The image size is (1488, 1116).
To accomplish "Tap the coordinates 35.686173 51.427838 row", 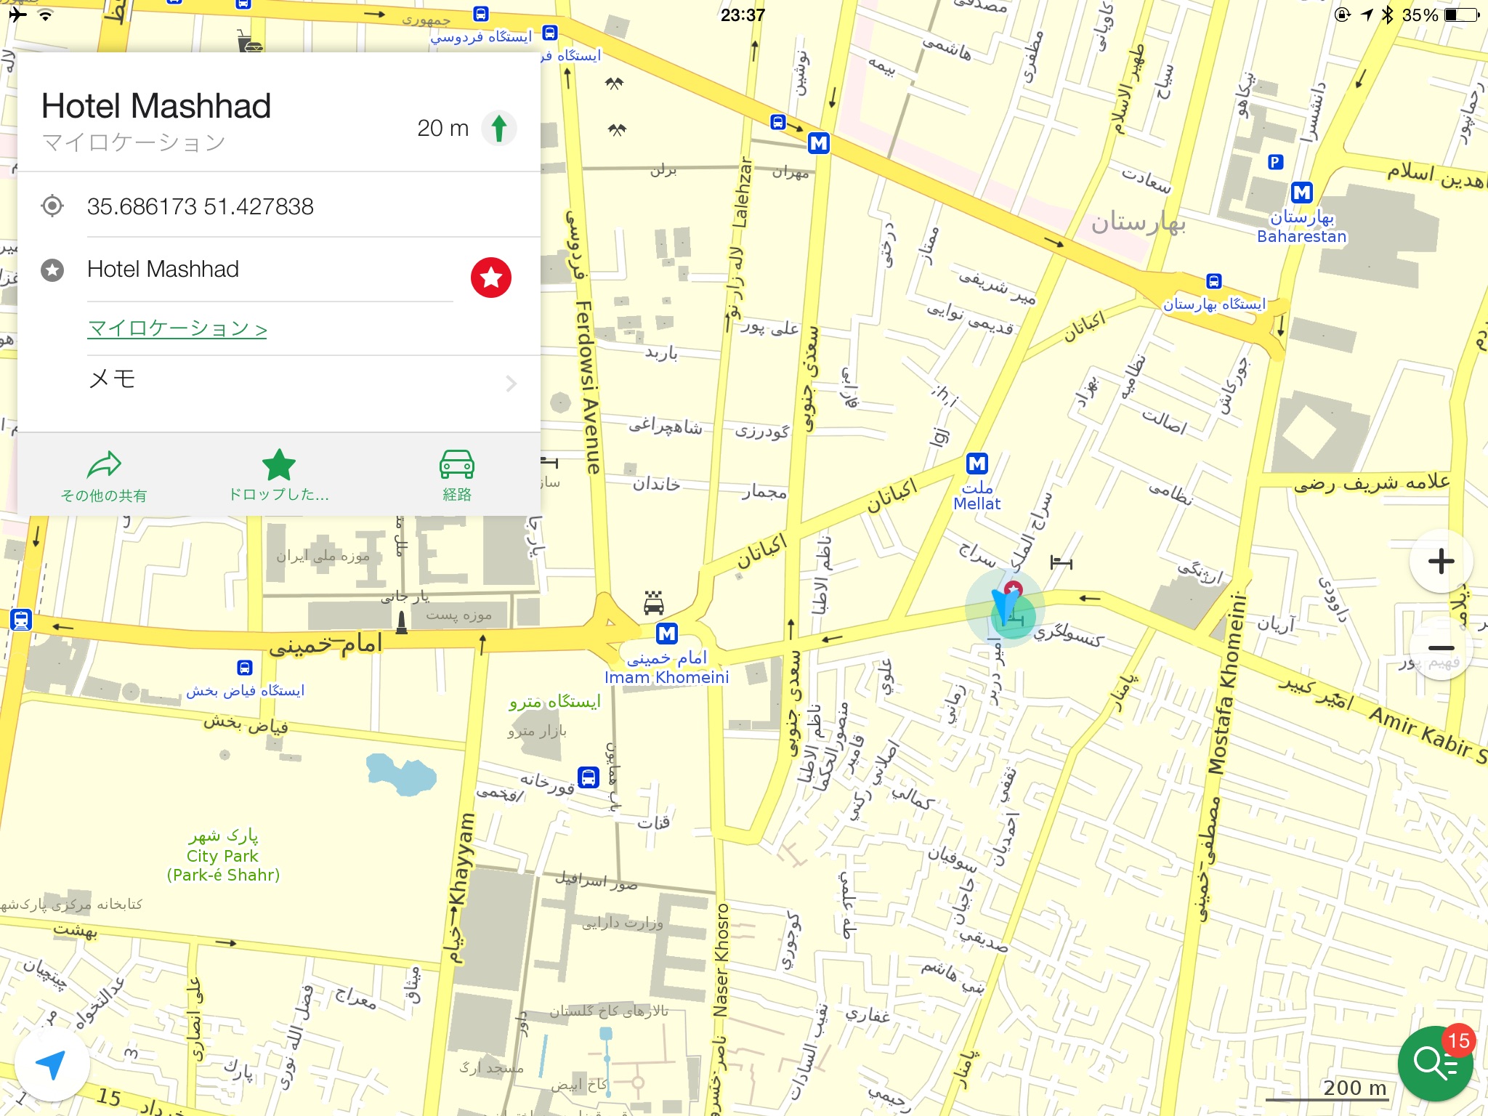I will (x=201, y=206).
